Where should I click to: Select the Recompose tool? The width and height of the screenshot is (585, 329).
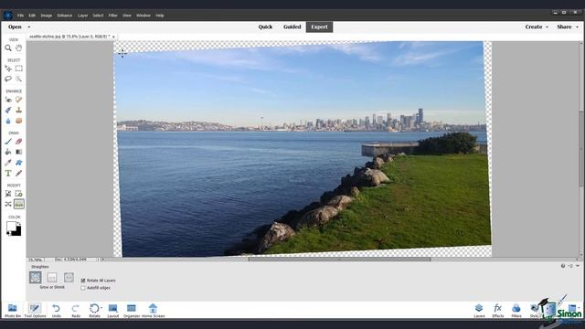pyautogui.click(x=18, y=194)
